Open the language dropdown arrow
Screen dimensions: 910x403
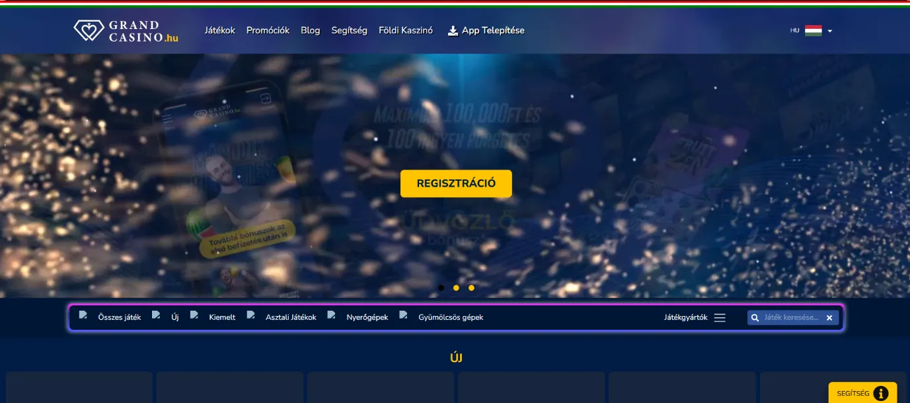click(x=830, y=31)
